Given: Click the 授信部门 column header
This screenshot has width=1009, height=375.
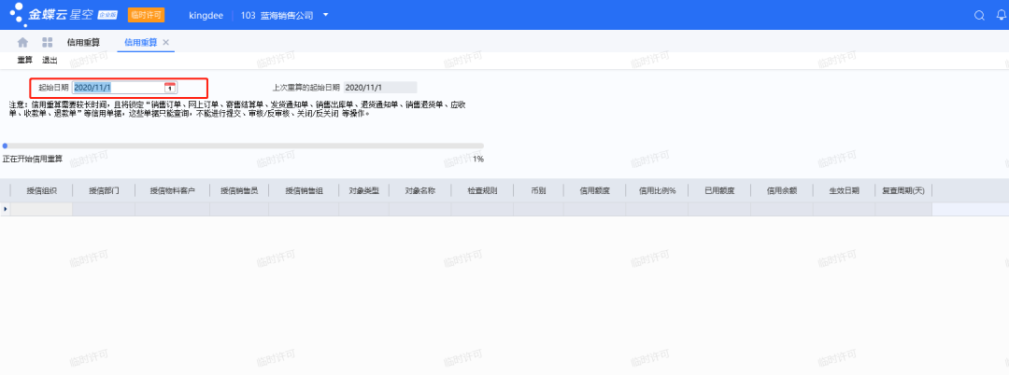Looking at the screenshot, I should [x=105, y=190].
